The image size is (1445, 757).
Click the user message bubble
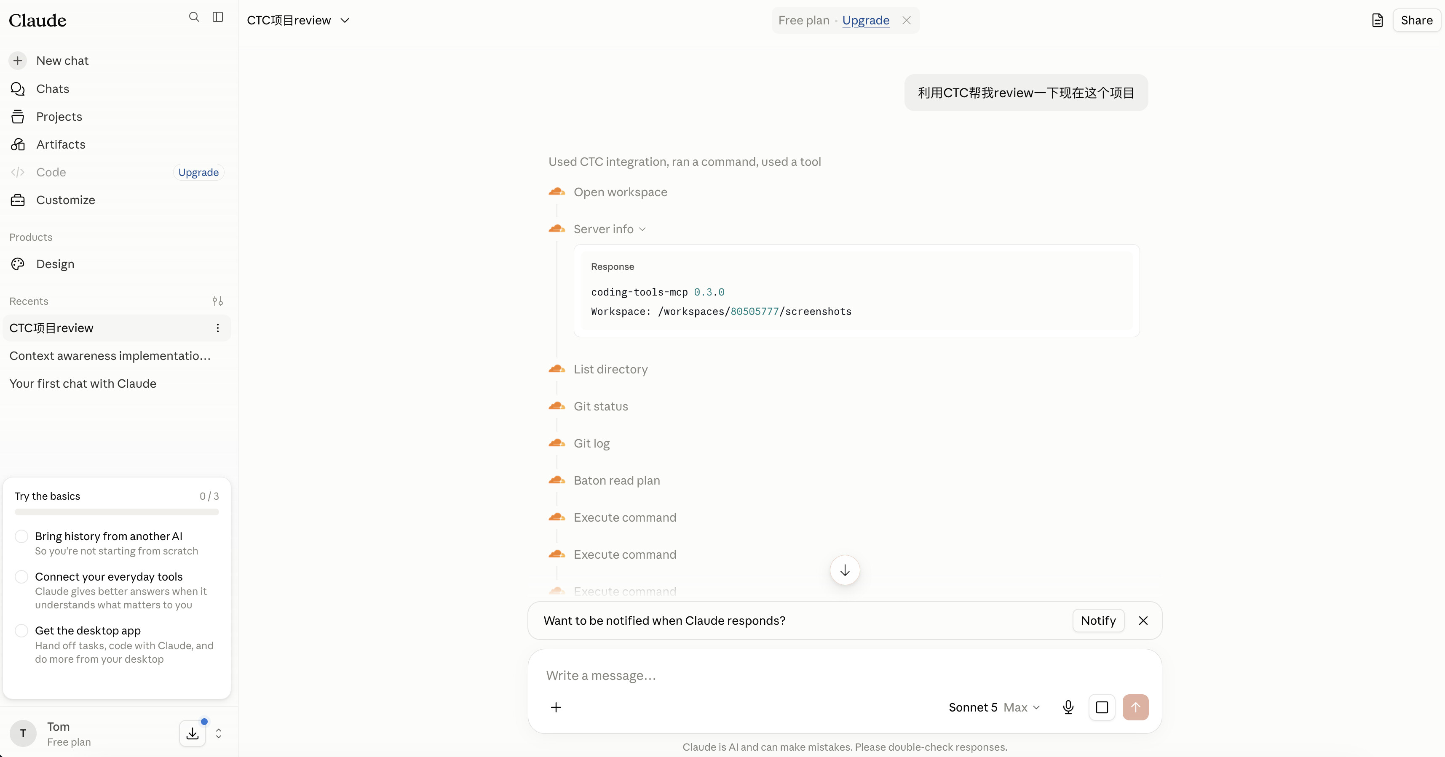point(1026,93)
